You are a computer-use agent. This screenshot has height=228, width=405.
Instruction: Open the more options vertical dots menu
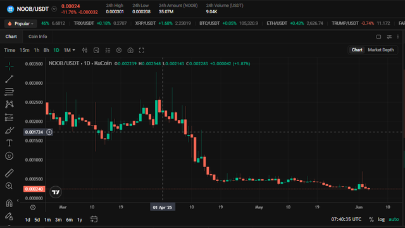point(398,37)
